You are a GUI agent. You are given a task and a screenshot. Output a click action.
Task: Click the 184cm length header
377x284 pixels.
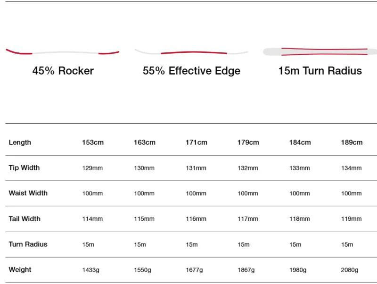[x=300, y=142]
